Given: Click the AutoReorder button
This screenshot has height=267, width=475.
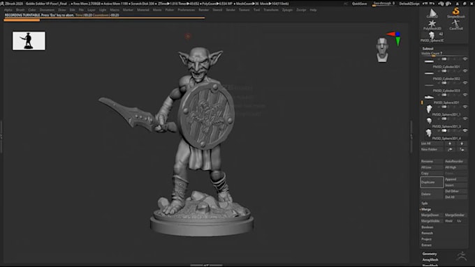Looking at the screenshot, I should (x=456, y=162).
